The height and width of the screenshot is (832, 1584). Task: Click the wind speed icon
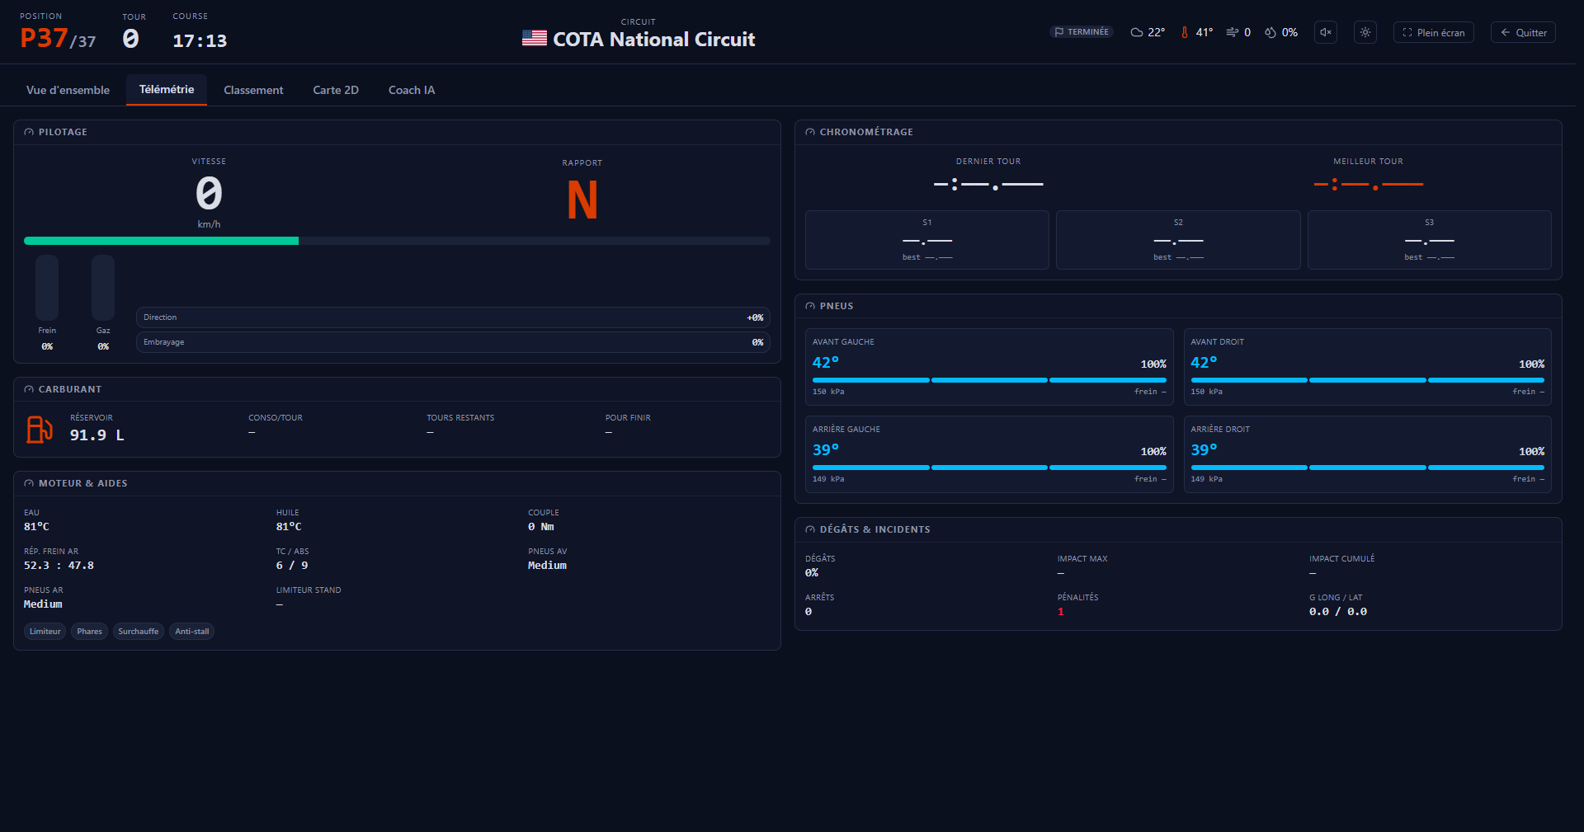click(1232, 33)
